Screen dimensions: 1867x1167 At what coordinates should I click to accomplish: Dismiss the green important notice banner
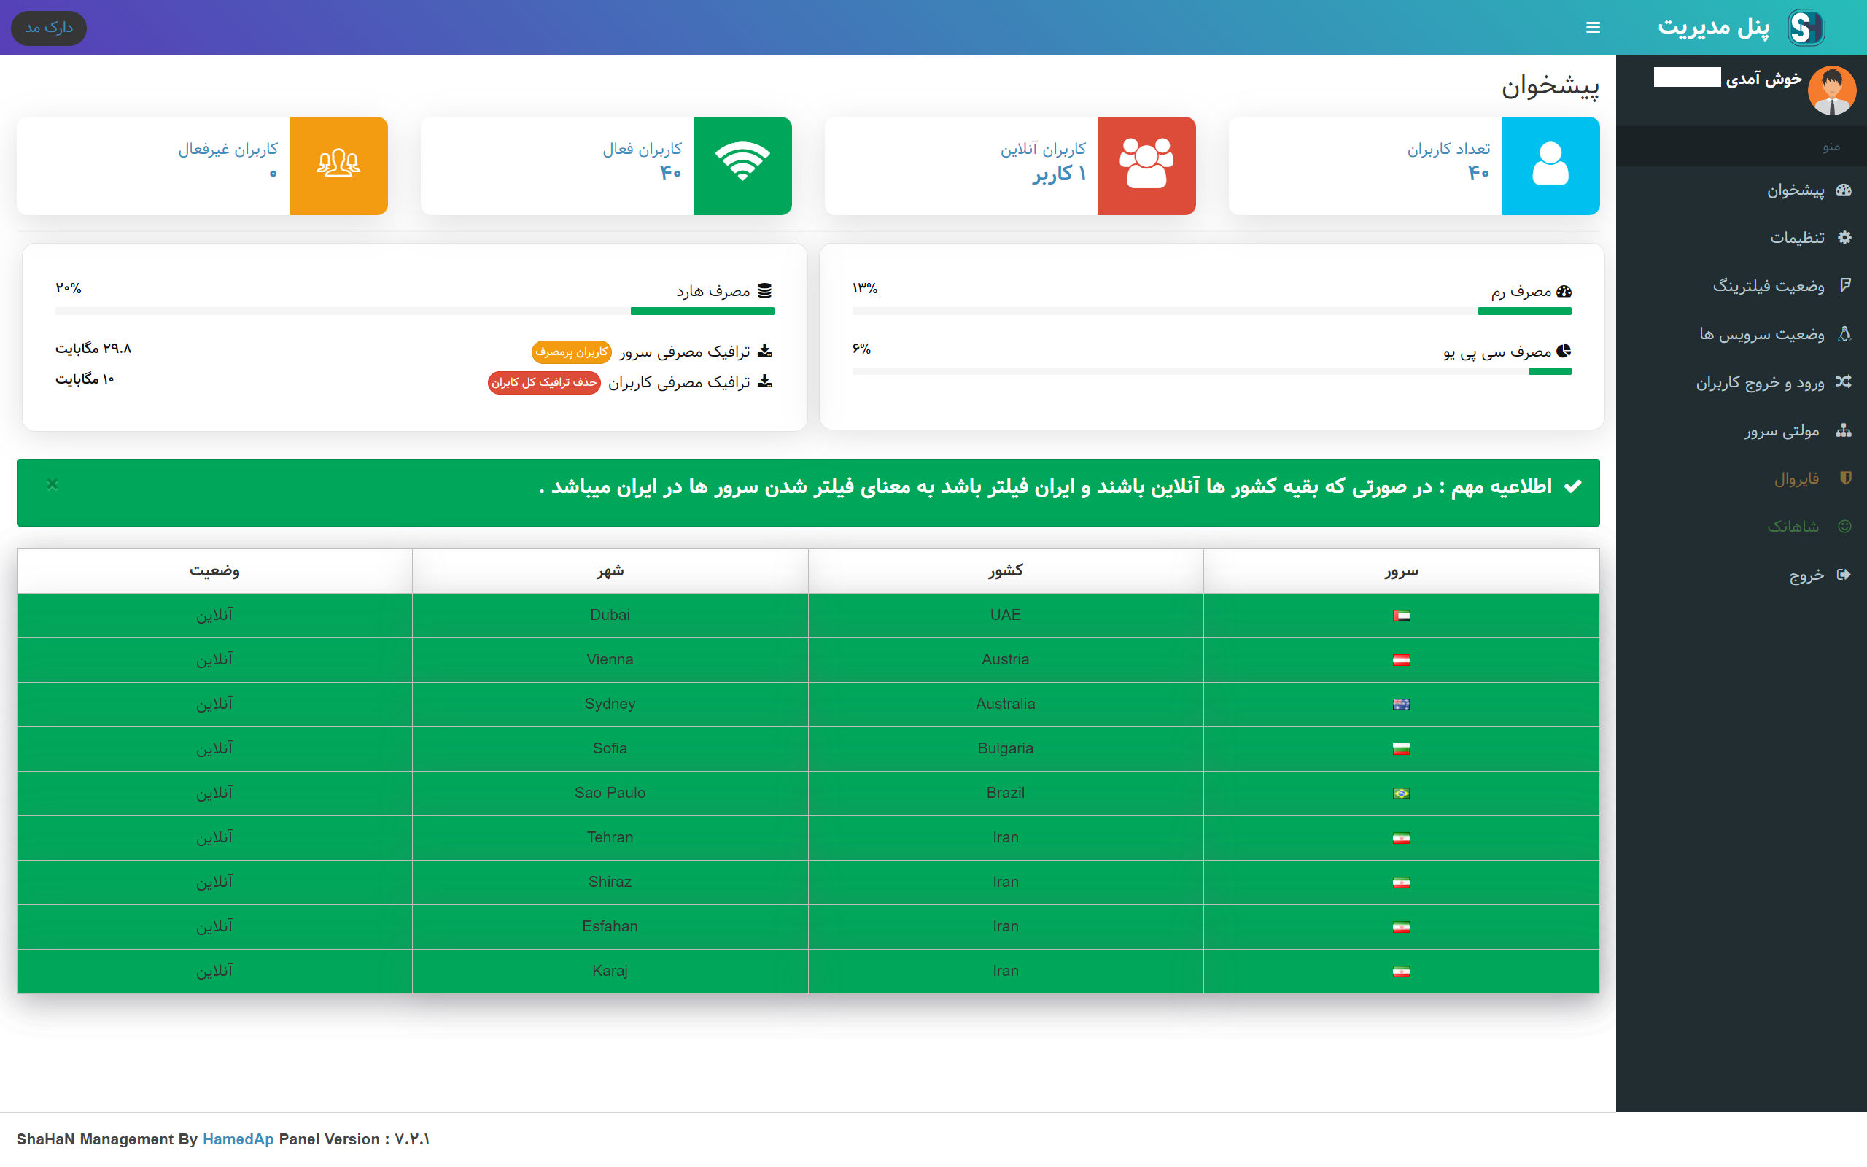(x=53, y=485)
